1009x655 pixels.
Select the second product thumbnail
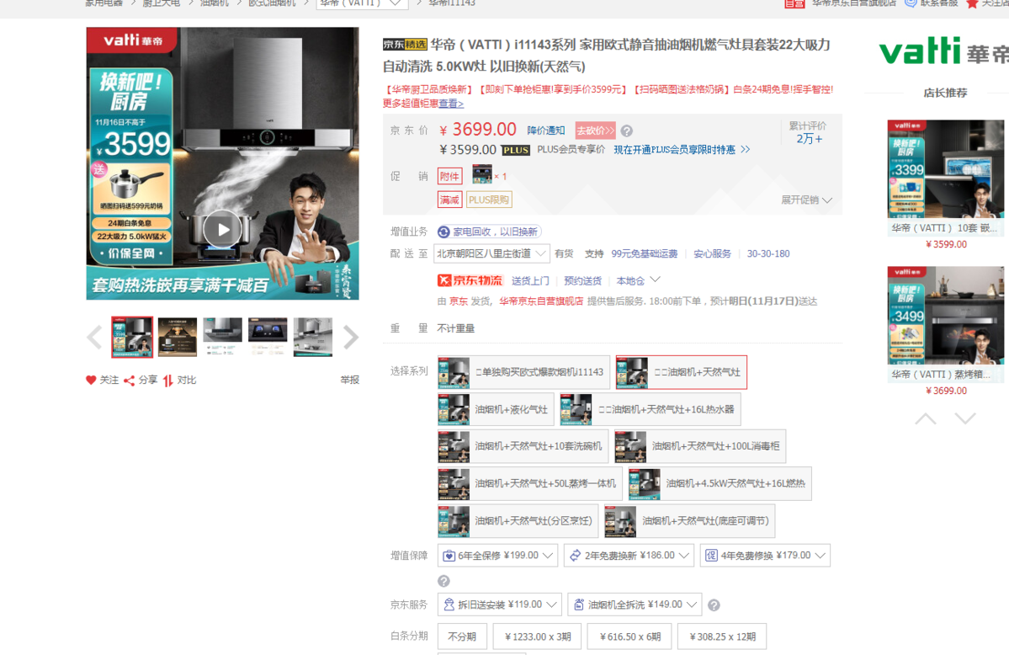pos(178,337)
